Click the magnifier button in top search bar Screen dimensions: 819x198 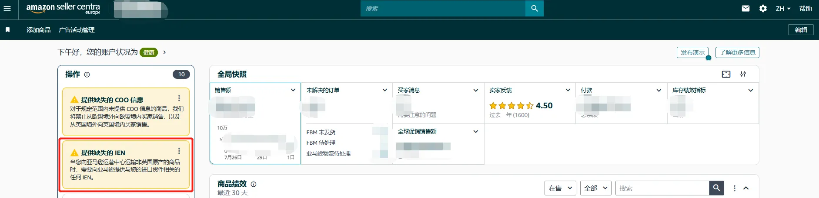[535, 8]
